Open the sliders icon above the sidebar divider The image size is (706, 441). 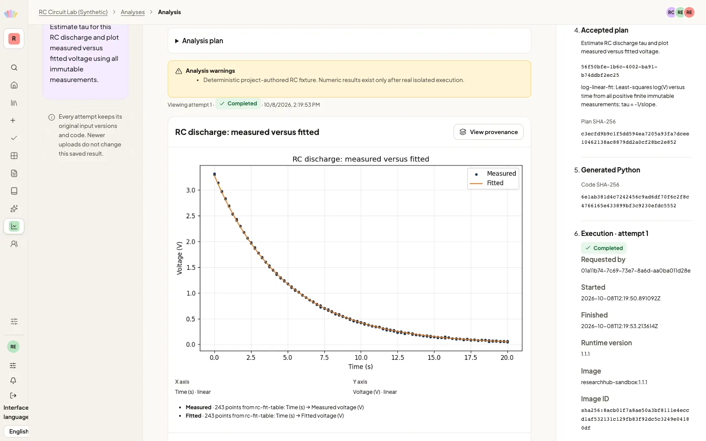tap(14, 321)
